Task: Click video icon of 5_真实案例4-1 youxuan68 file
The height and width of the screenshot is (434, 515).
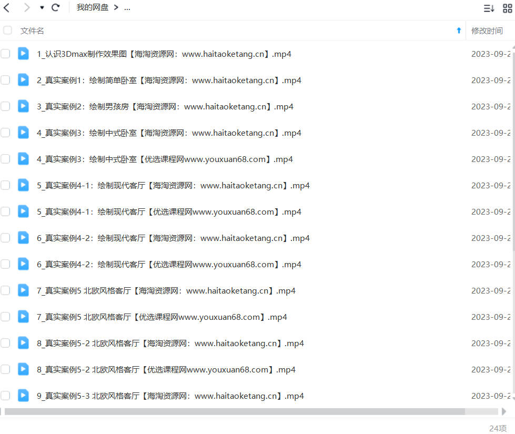Action: [23, 211]
